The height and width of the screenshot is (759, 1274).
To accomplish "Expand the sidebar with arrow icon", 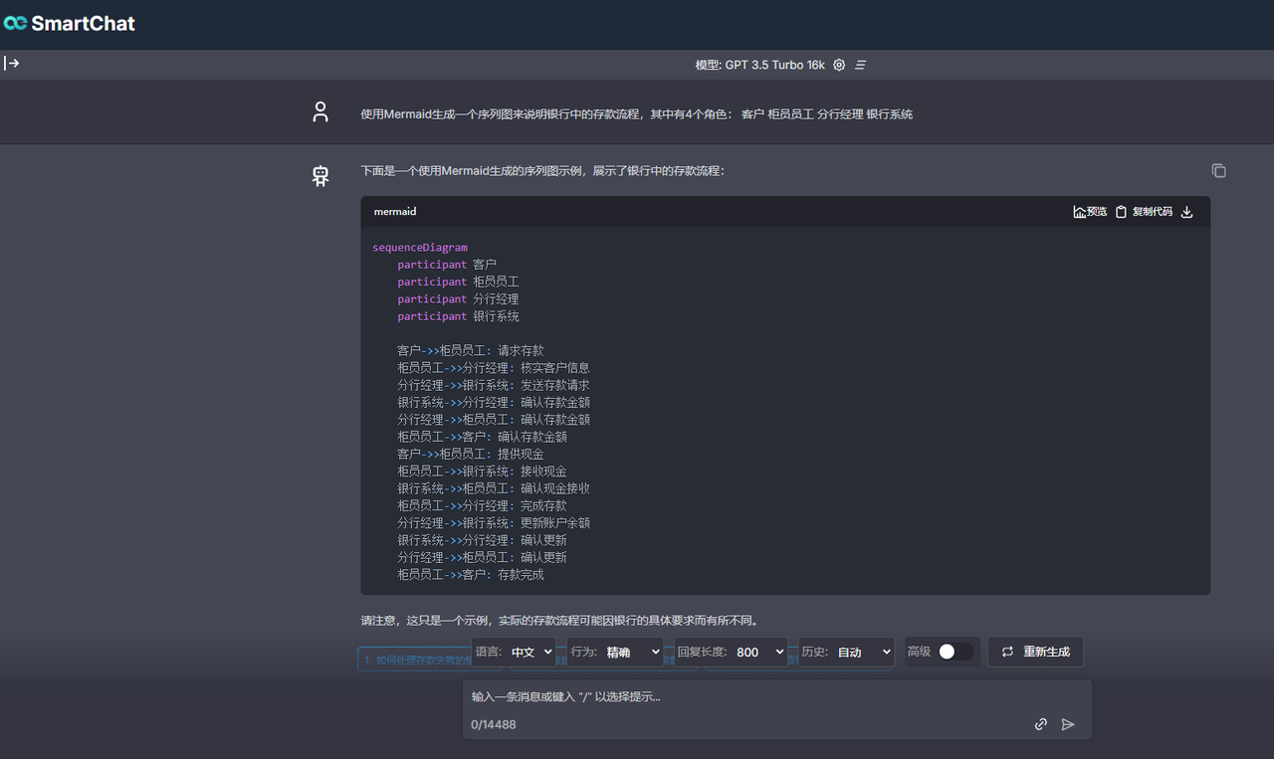I will tap(12, 64).
